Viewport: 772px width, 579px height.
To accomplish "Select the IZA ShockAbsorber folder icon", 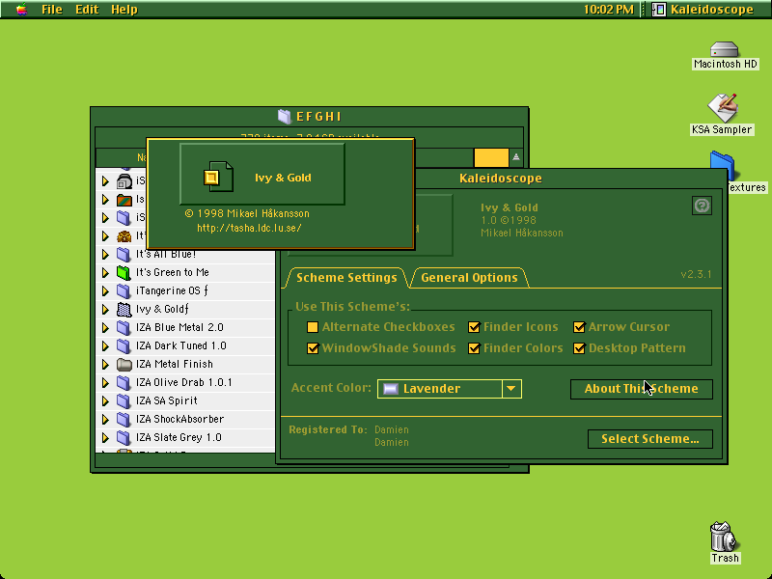I will point(124,419).
